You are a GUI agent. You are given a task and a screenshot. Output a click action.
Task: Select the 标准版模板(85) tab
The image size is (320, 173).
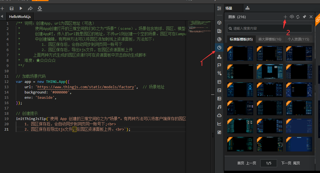tap(241, 39)
